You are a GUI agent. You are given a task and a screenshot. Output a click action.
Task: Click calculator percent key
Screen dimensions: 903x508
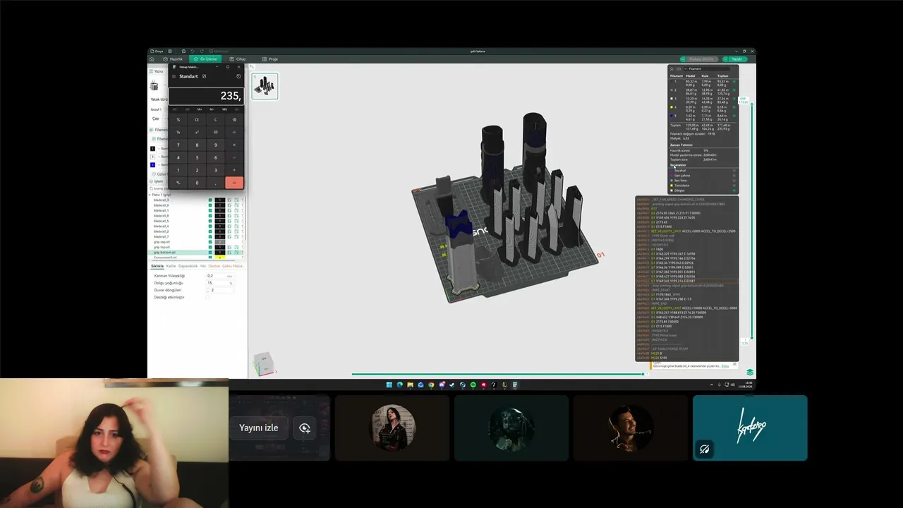178,119
